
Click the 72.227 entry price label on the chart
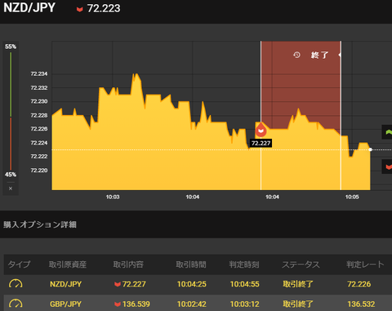[261, 143]
